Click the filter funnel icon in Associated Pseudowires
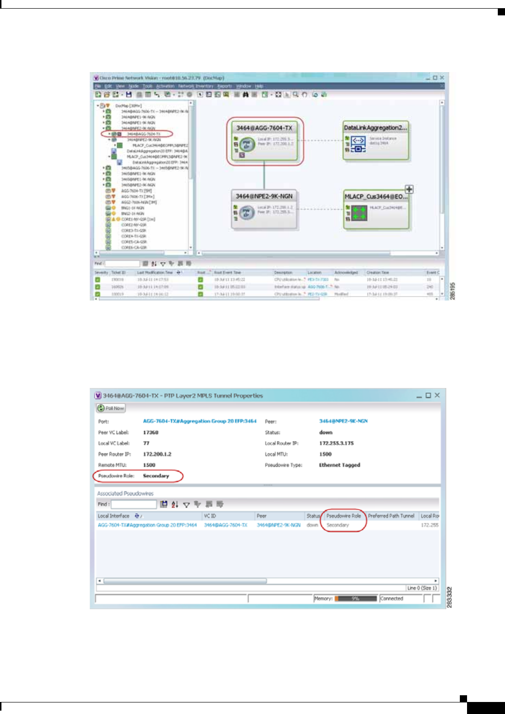The image size is (505, 714). click(186, 504)
